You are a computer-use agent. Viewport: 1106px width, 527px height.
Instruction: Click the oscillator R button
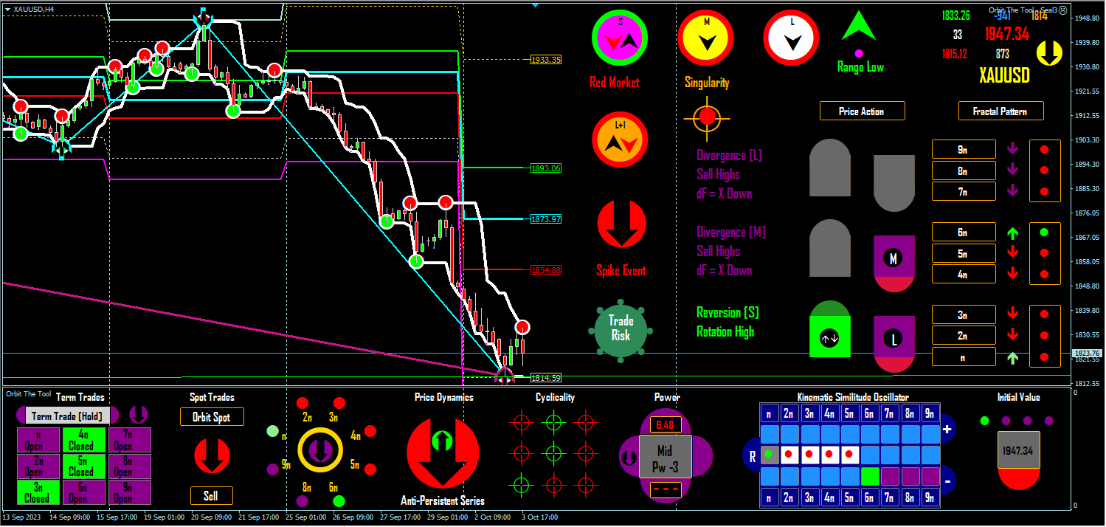coord(753,457)
